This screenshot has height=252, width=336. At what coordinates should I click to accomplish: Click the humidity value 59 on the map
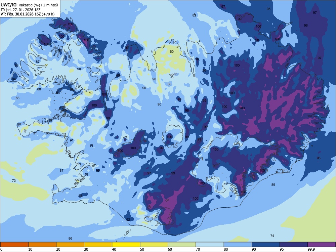90,93
